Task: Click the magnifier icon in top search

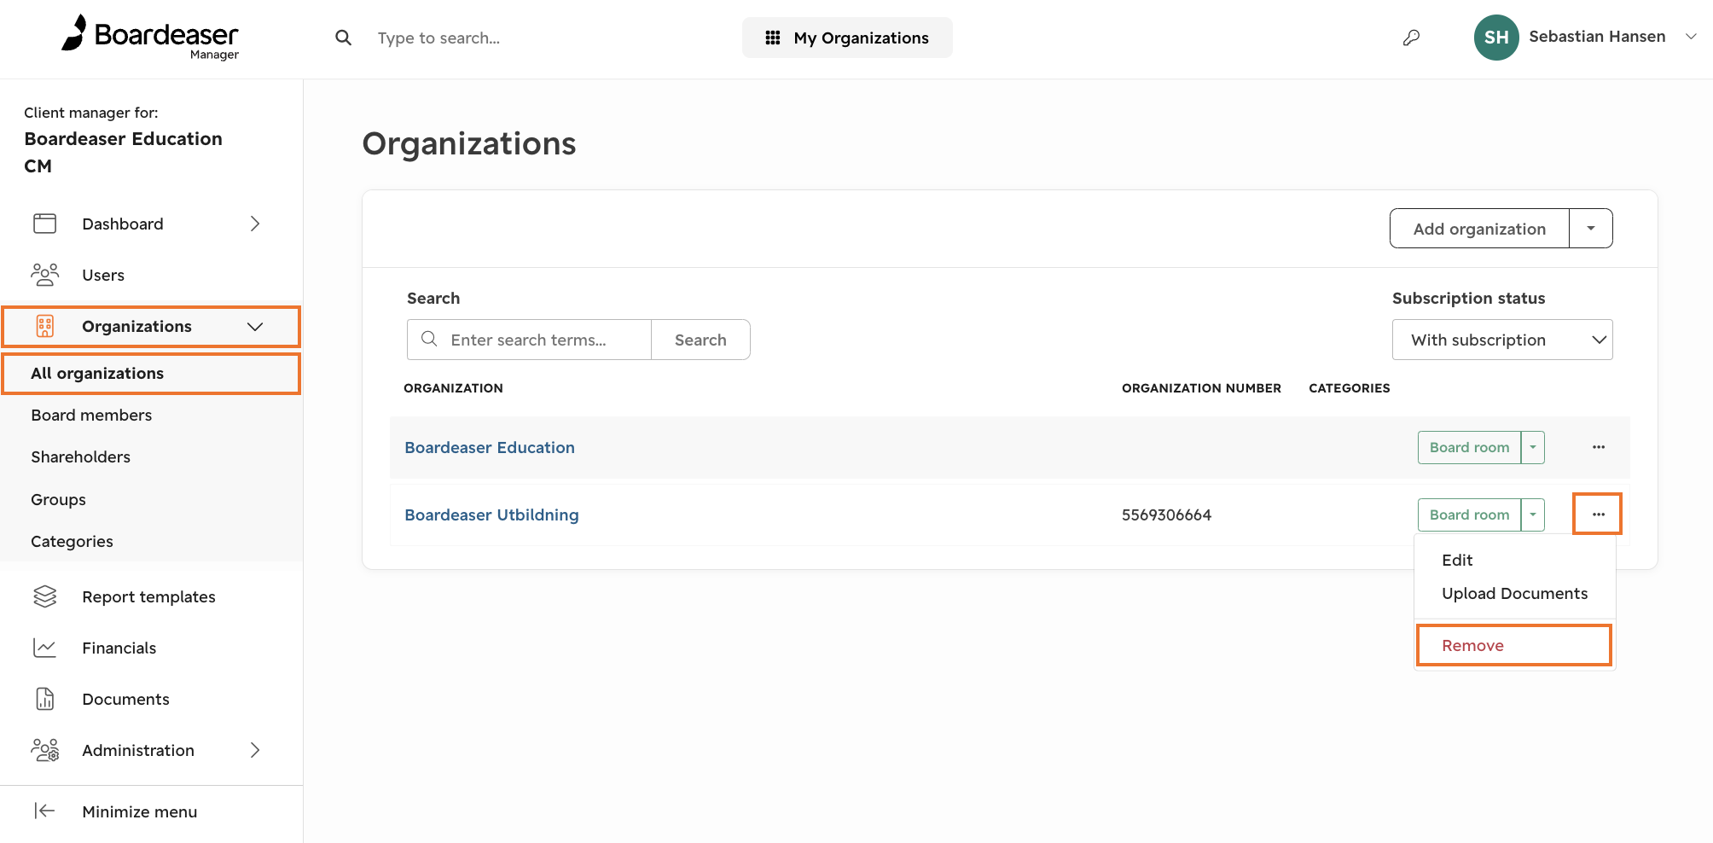Action: pyautogui.click(x=343, y=38)
